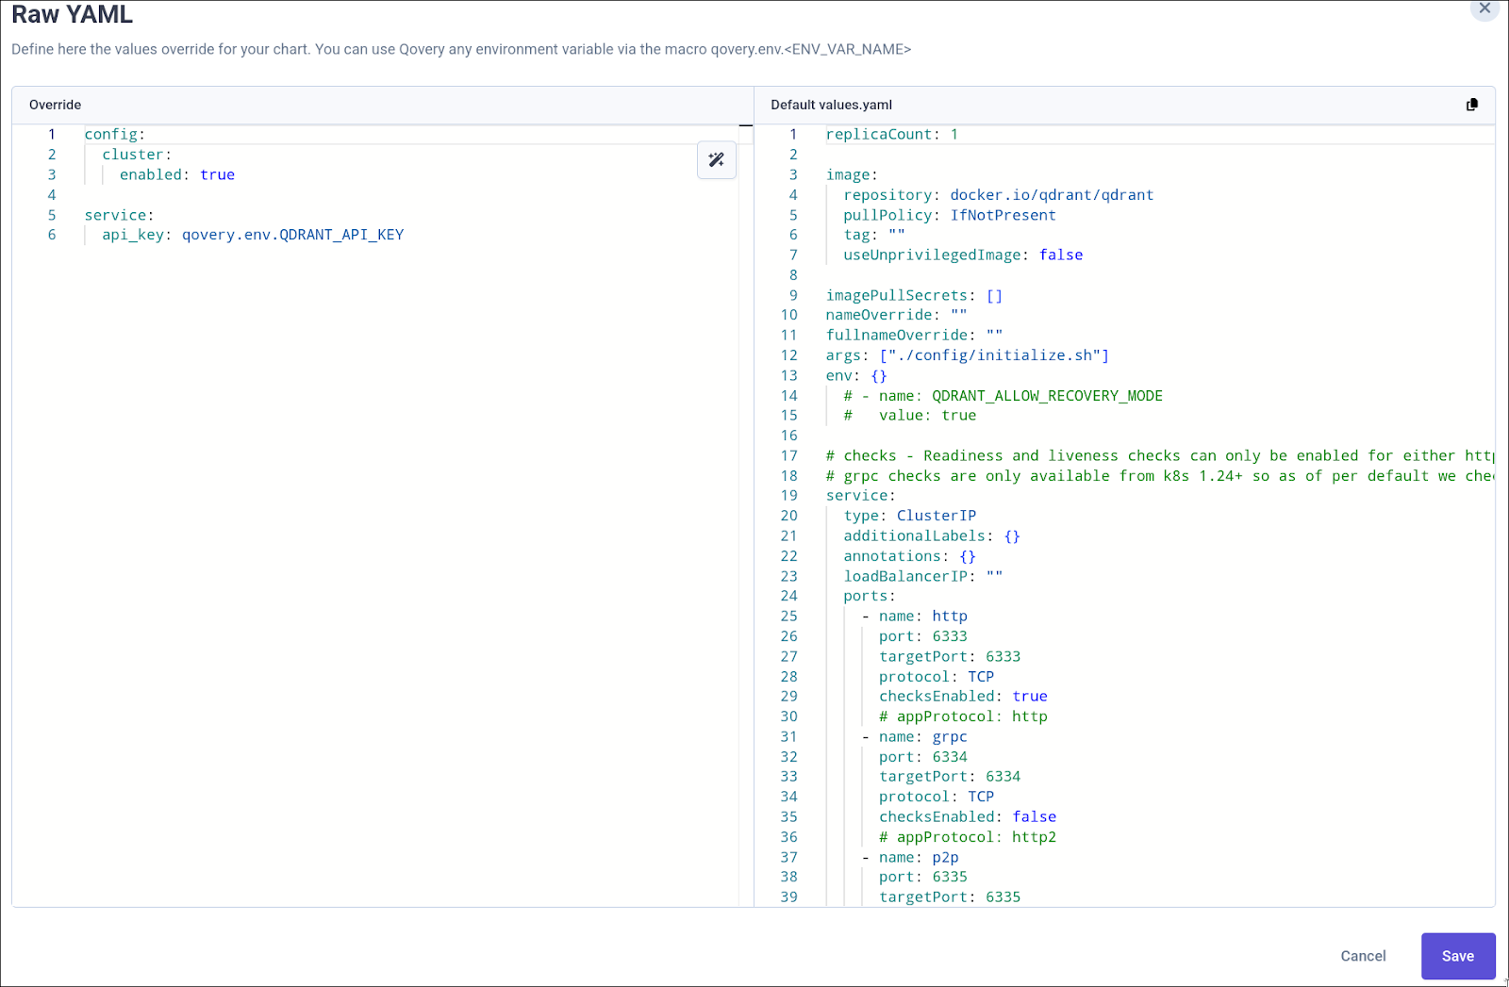The image size is (1509, 987).
Task: Click the magic wand format icon
Action: 717,160
